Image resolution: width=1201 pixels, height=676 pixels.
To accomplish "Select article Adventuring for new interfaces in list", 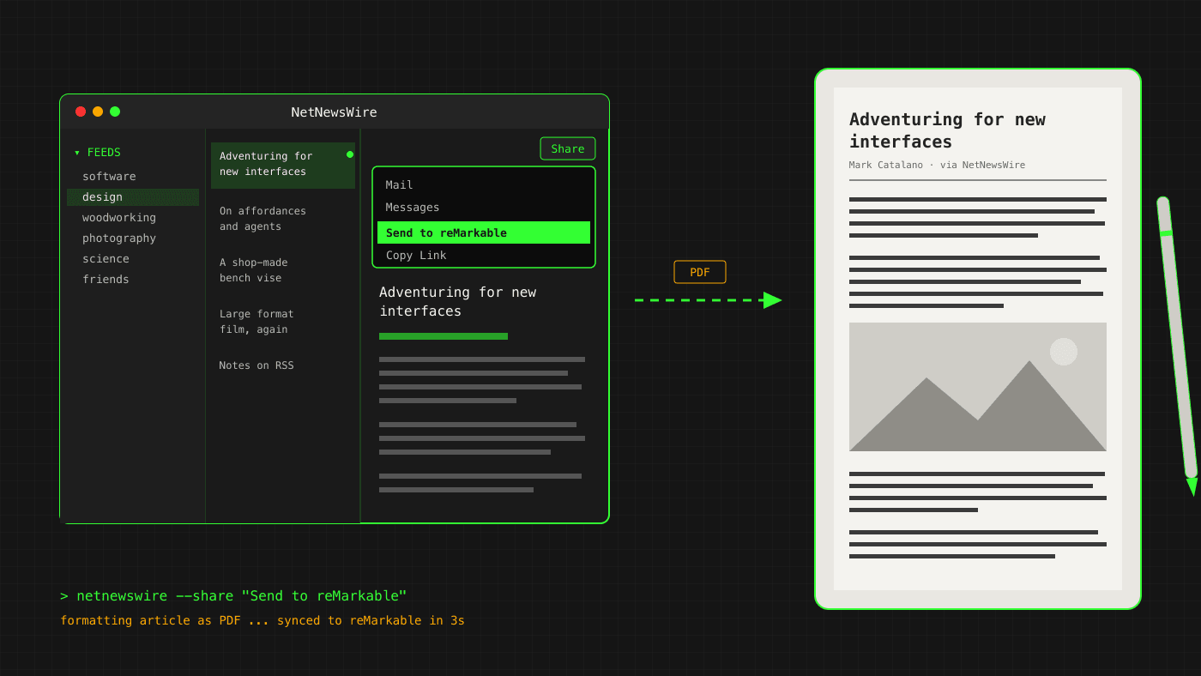I will point(283,165).
